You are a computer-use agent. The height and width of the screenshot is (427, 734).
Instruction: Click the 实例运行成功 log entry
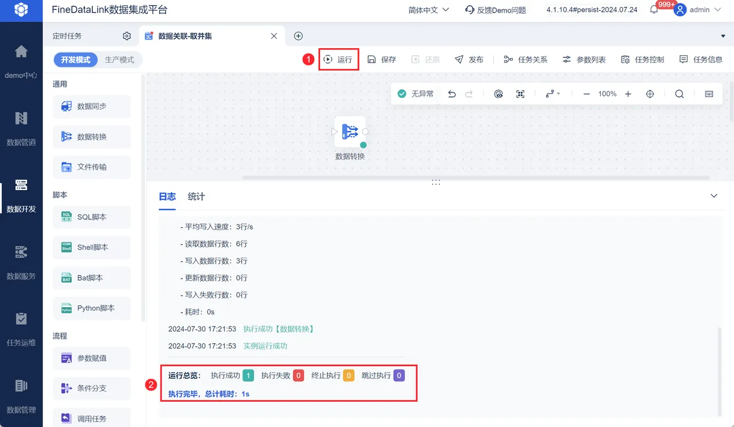(265, 346)
